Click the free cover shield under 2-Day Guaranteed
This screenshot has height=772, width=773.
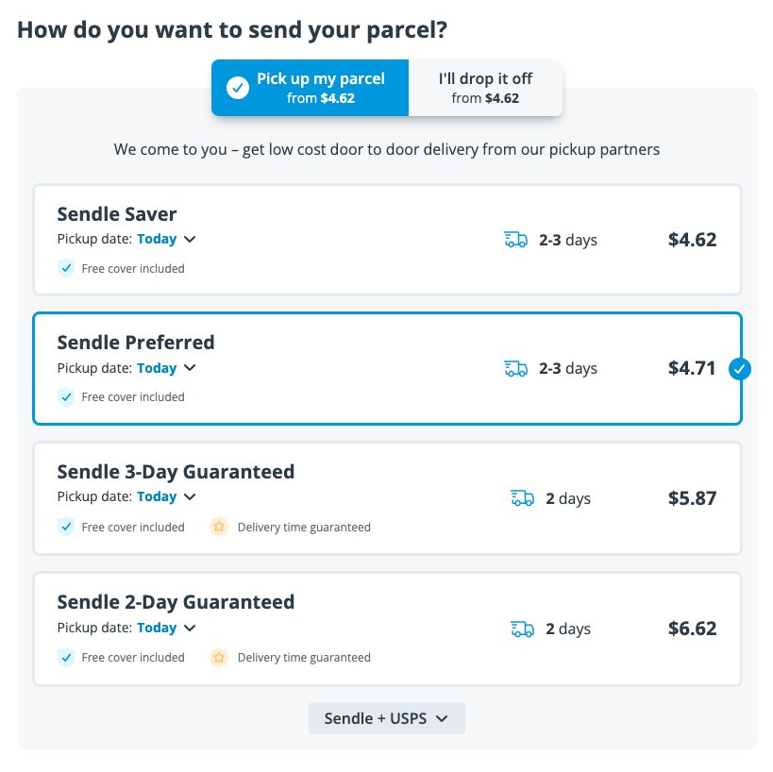click(65, 657)
